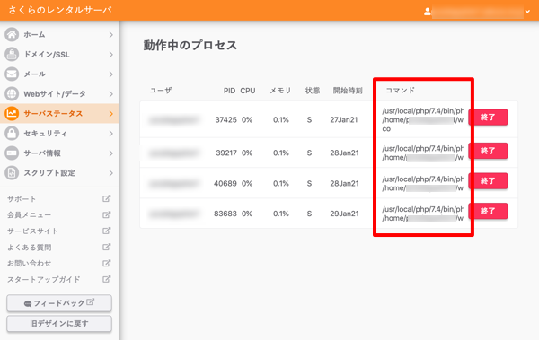Image resolution: width=539 pixels, height=340 pixels.
Task: Open the ドメイン/SSL menu item
Action: click(x=59, y=54)
